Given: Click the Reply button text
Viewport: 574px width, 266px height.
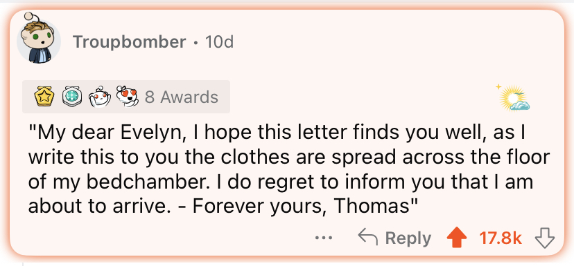Looking at the screenshot, I should pyautogui.click(x=408, y=238).
